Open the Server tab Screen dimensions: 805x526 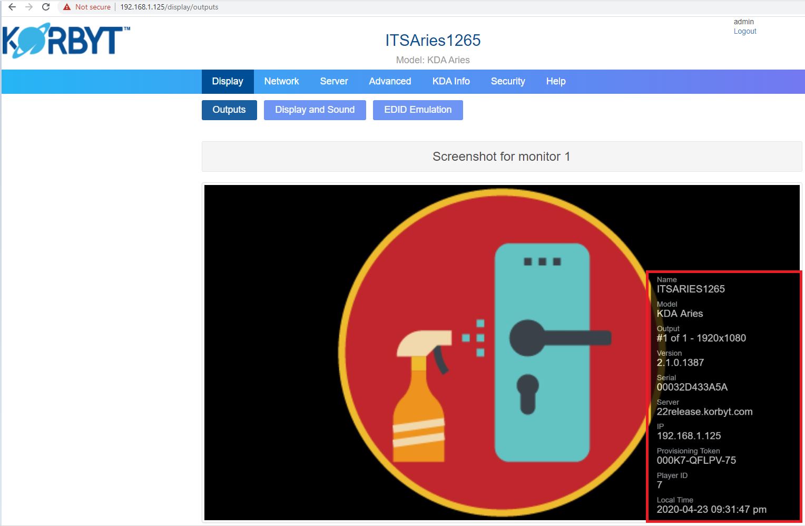click(334, 81)
